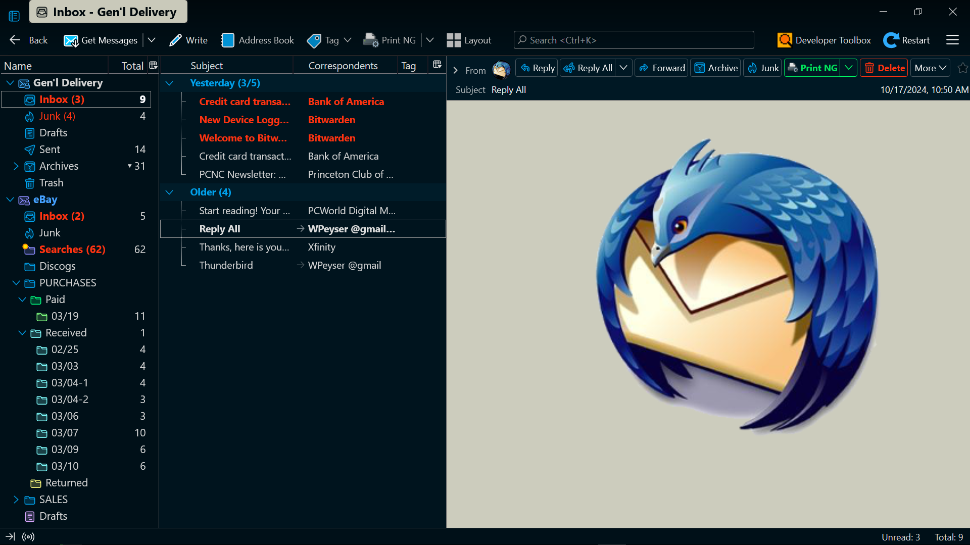Star the message
This screenshot has height=545, width=970.
pyautogui.click(x=962, y=68)
